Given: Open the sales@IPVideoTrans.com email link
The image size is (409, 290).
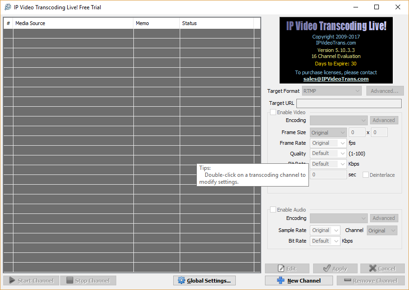Looking at the screenshot, I should click(x=335, y=78).
